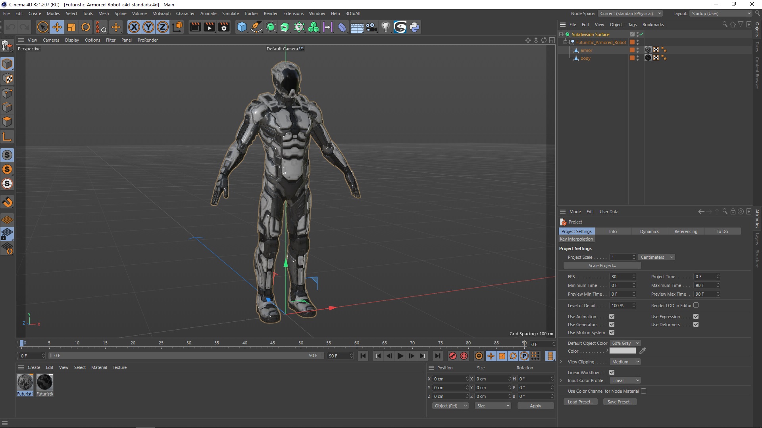The image size is (762, 428).
Task: Click the Python script icon
Action: pos(414,27)
